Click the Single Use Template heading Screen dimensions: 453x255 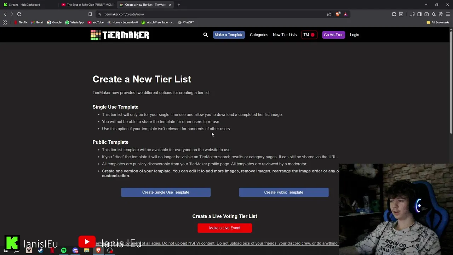point(115,107)
